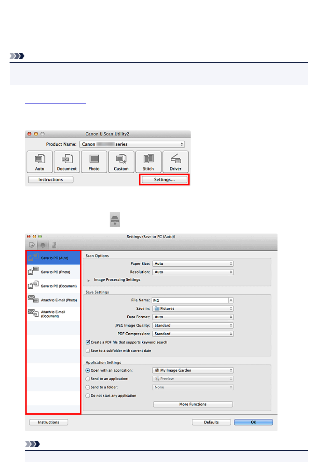The width and height of the screenshot is (318, 472).
Task: Open the PDF Compression dropdown
Action: click(193, 334)
